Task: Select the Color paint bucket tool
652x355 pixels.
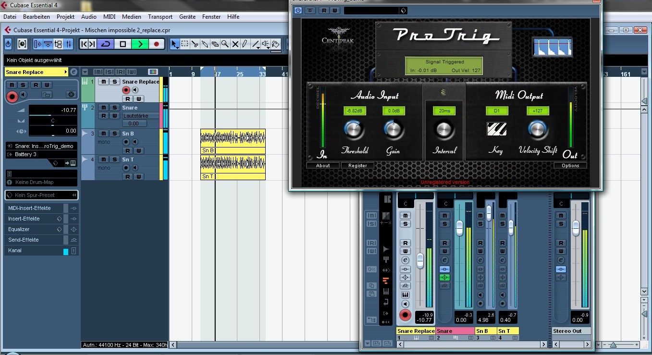Action: click(276, 44)
